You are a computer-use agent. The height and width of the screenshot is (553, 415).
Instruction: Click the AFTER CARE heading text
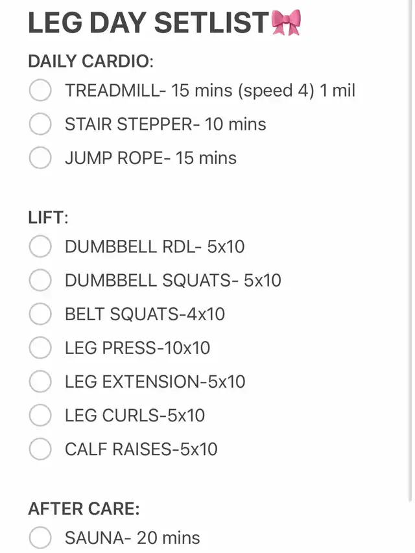[x=84, y=509]
